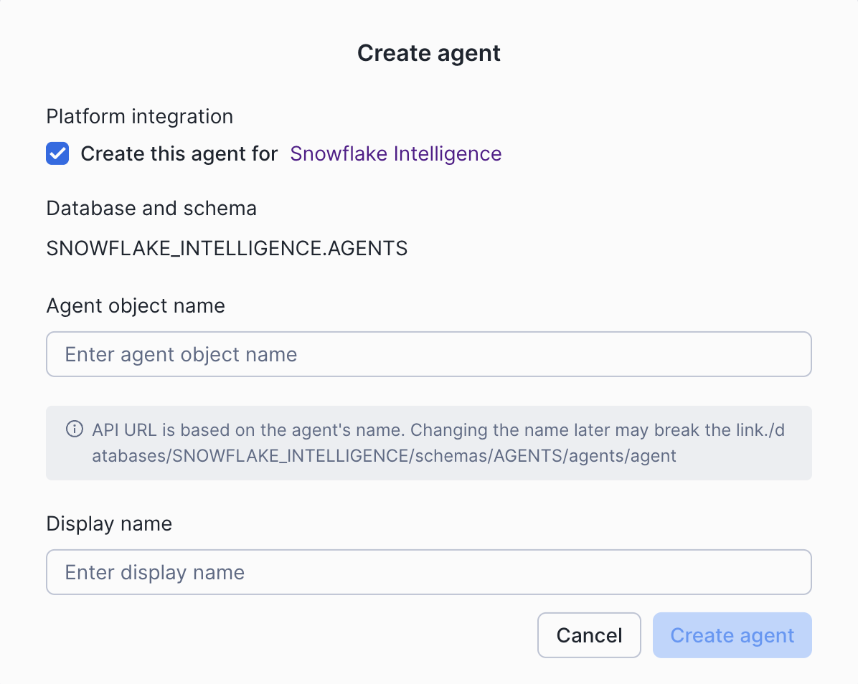Click the API URL warning banner
The image size is (858, 684).
tap(428, 442)
